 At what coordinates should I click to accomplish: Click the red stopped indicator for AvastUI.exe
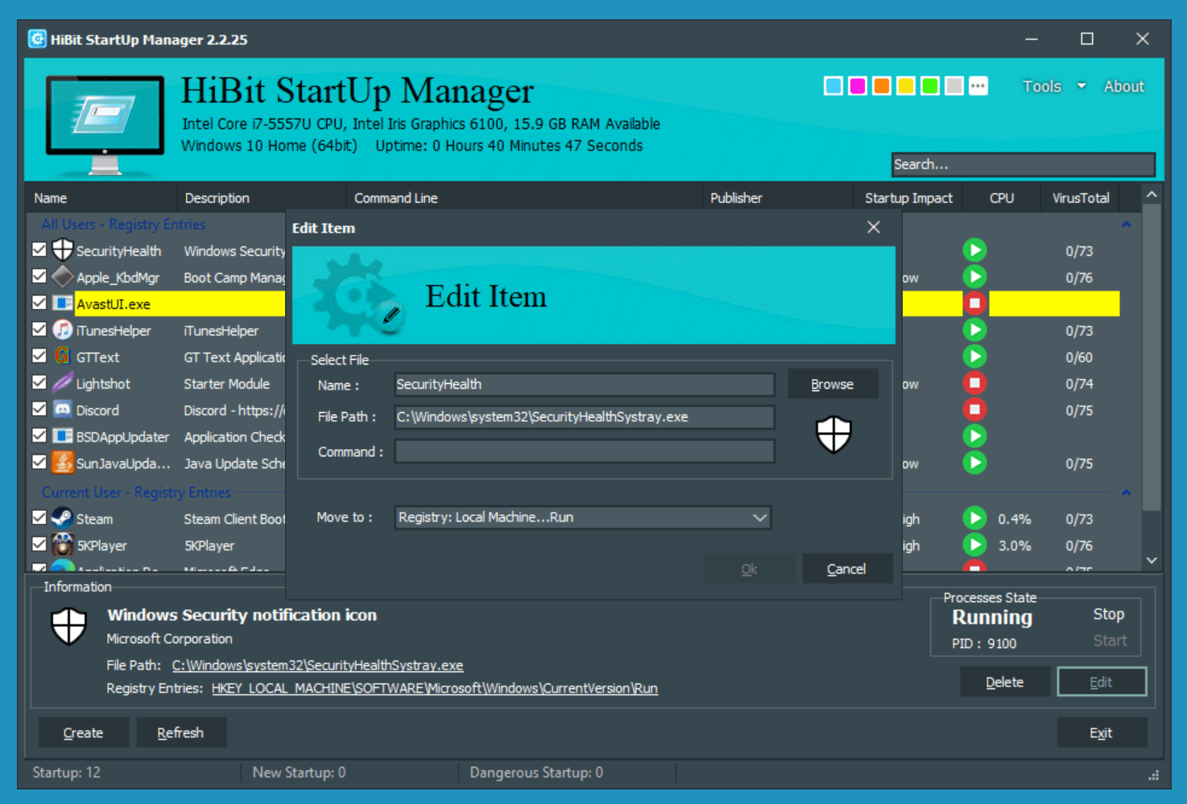(x=974, y=303)
